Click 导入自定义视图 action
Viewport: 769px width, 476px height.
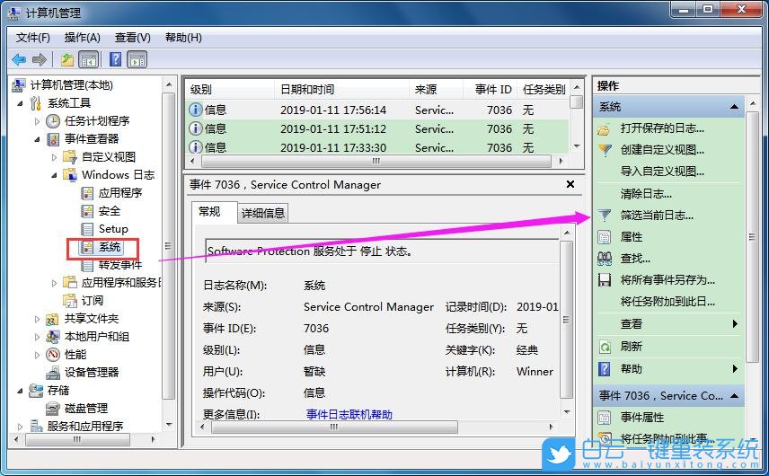[x=662, y=172]
